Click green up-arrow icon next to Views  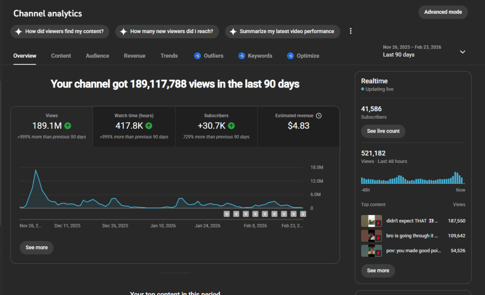pos(68,126)
